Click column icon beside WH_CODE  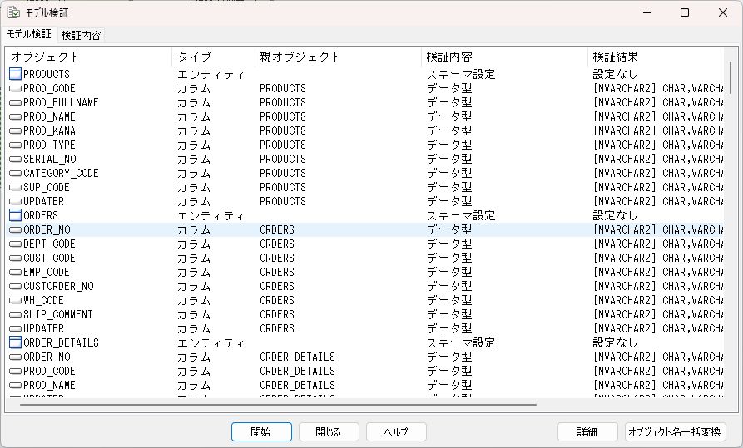[16, 301]
